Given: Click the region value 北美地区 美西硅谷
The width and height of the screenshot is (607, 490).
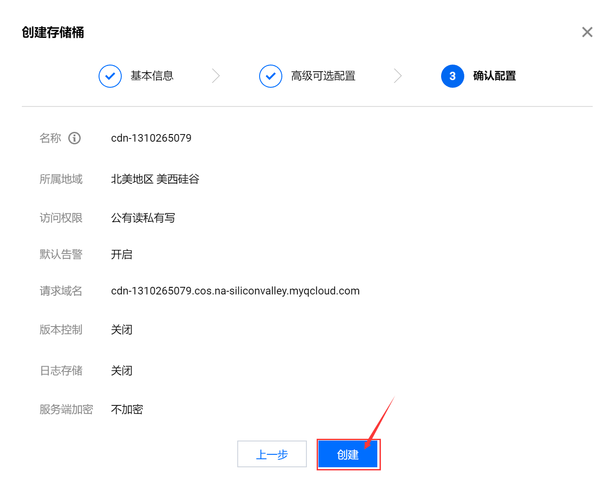Looking at the screenshot, I should point(155,179).
